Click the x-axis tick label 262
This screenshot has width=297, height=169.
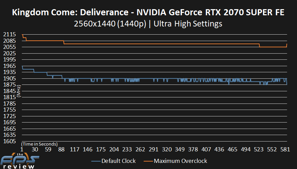click(141, 150)
